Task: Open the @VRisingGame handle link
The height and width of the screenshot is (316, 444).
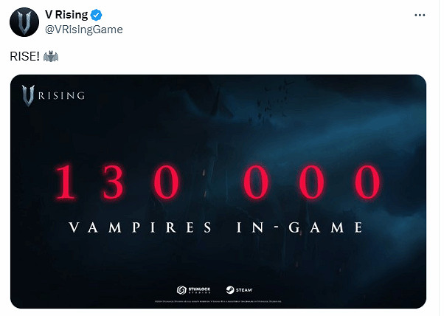Action: point(83,29)
